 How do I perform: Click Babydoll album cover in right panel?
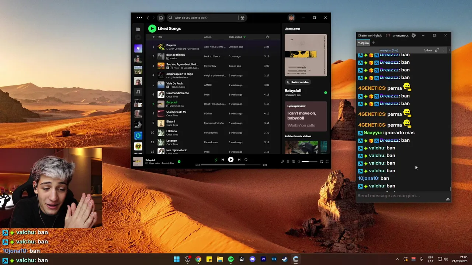306,55
